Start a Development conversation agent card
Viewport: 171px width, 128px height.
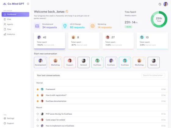coord(40,62)
